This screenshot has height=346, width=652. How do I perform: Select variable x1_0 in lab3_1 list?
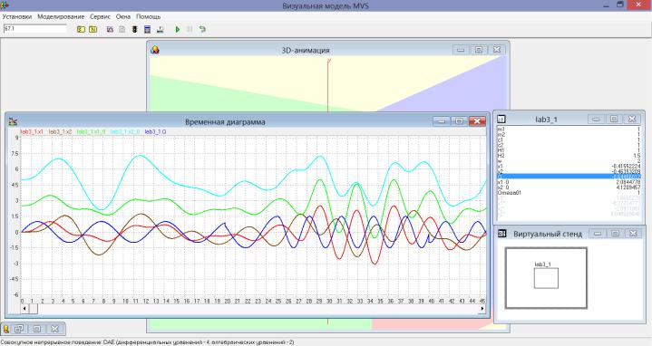[569, 182]
